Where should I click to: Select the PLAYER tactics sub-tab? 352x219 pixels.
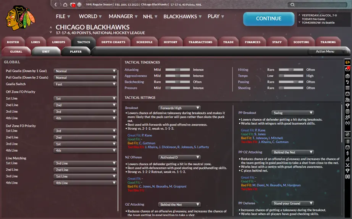[76, 52]
